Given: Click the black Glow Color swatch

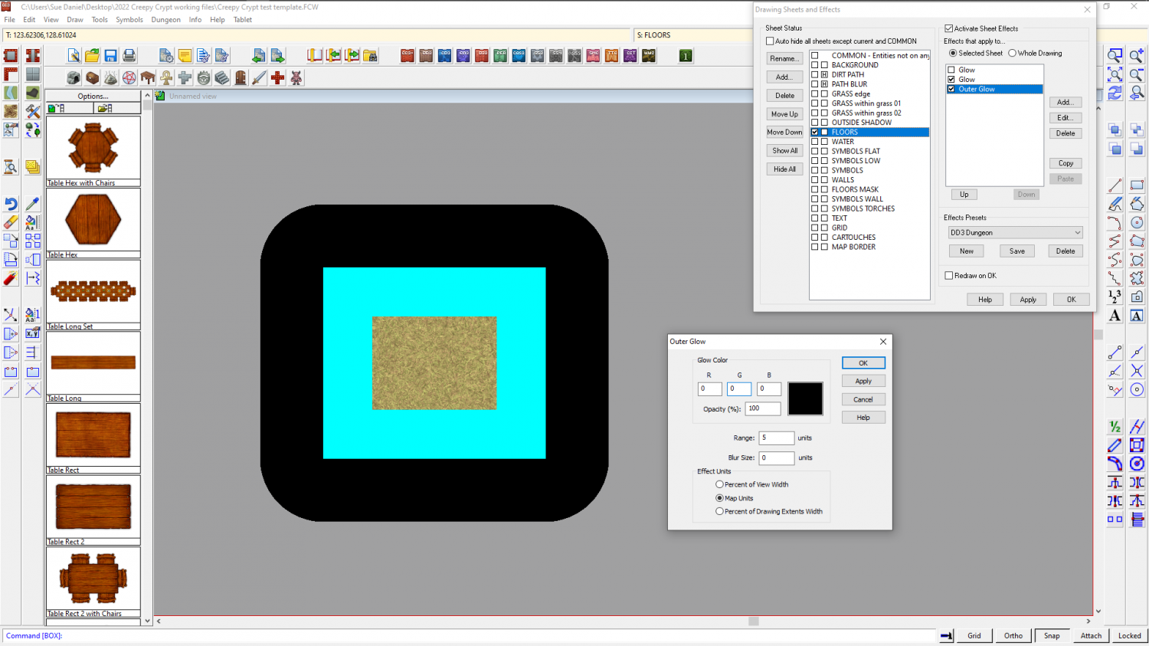Looking at the screenshot, I should (805, 398).
